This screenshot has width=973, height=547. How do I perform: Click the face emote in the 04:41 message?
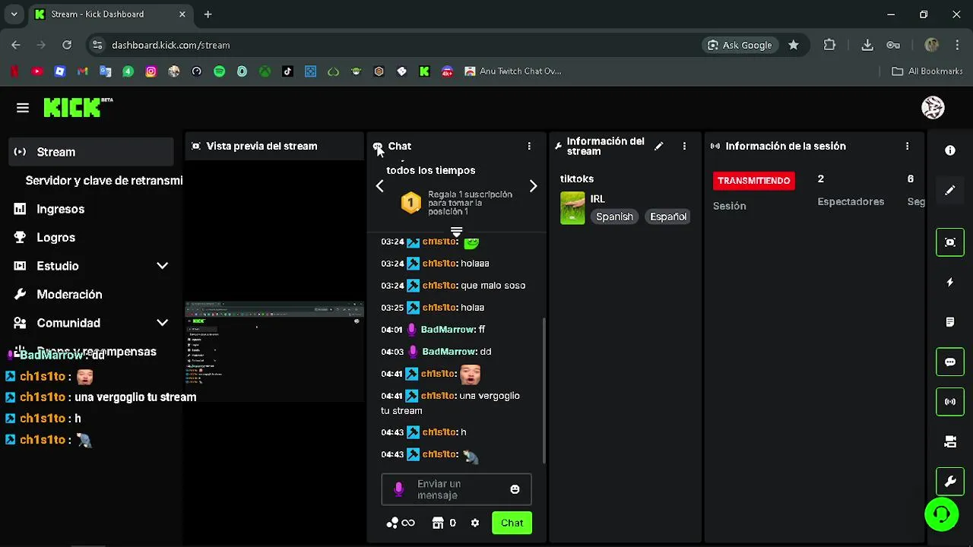[x=470, y=374]
